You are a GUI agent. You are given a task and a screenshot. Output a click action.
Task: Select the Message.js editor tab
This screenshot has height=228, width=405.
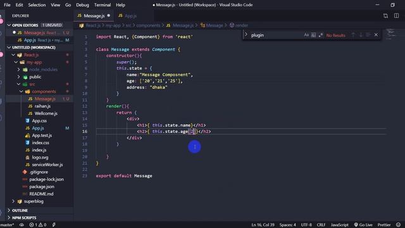click(x=94, y=16)
